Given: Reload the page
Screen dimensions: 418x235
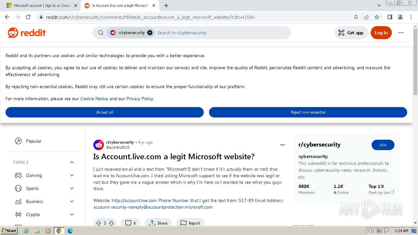Looking at the screenshot, I should point(28,17).
